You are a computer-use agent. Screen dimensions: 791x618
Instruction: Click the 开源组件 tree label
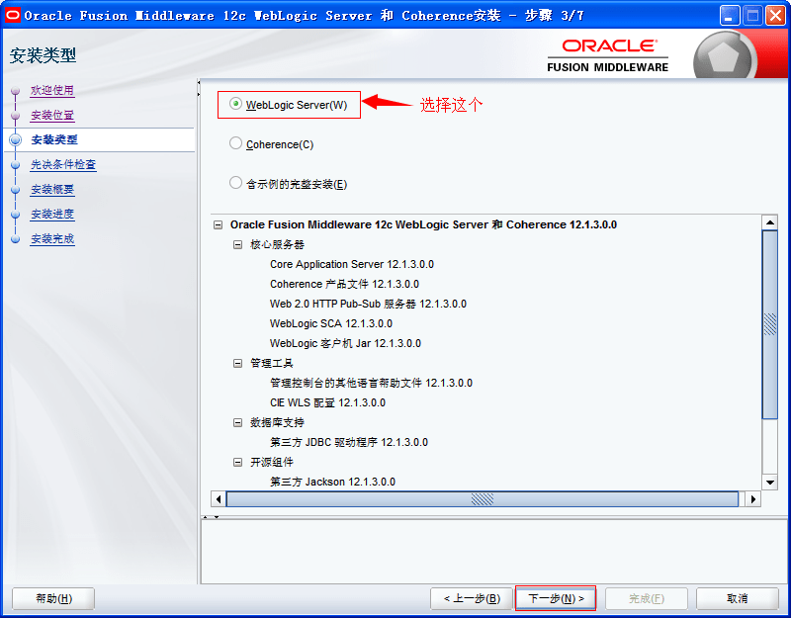tap(271, 462)
